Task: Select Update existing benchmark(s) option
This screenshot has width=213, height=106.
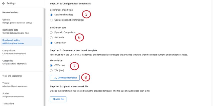Action: point(51,20)
